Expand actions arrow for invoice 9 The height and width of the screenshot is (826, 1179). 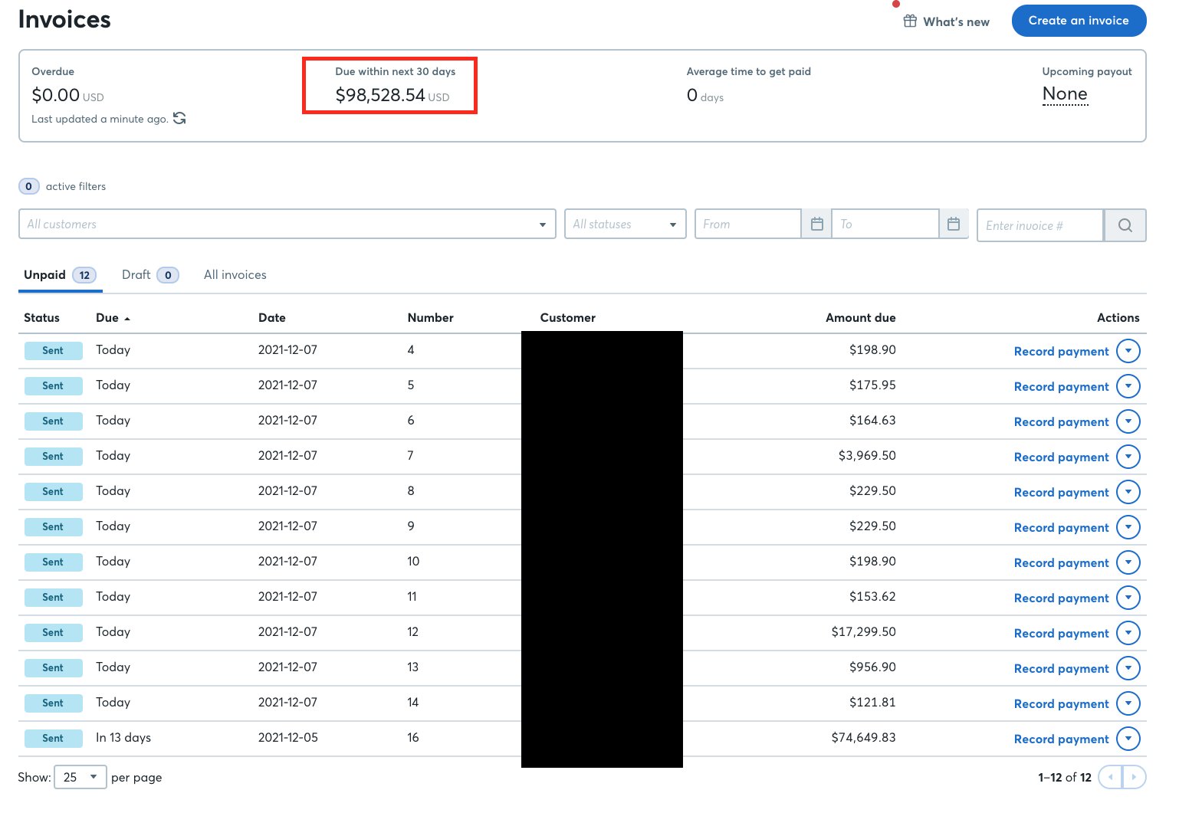(x=1128, y=527)
